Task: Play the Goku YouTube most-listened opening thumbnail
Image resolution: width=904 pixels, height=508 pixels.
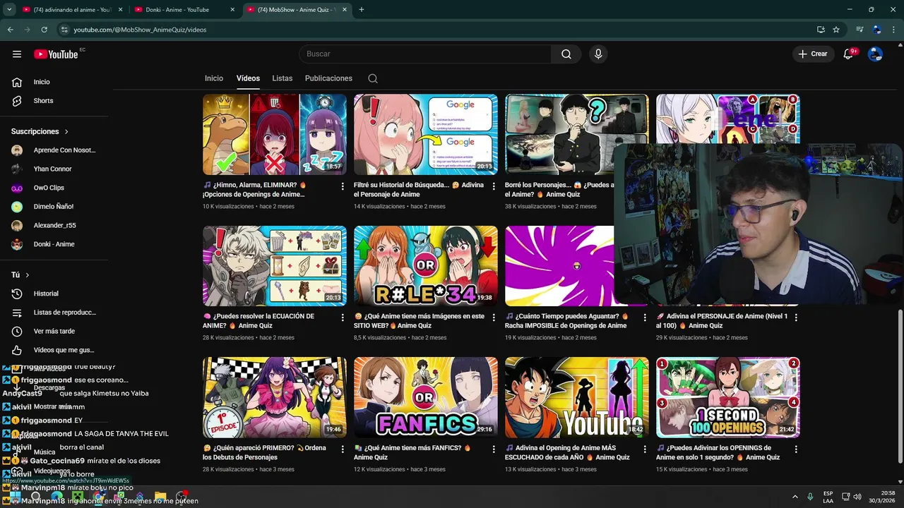Action: point(577,397)
